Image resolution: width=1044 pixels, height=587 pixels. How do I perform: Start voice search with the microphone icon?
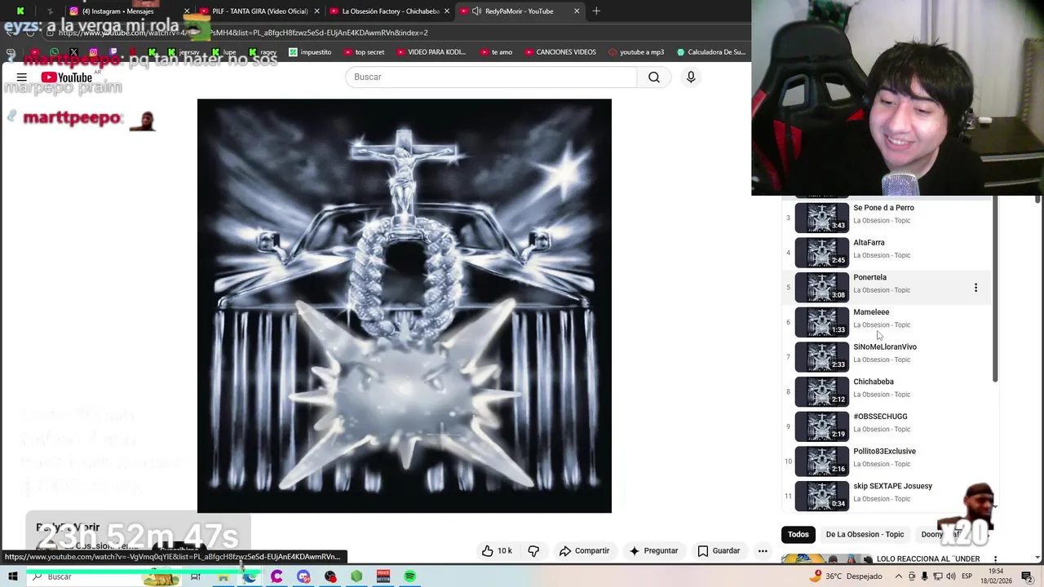coord(691,77)
